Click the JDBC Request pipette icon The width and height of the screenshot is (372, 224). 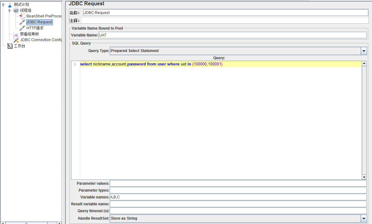pos(22,22)
